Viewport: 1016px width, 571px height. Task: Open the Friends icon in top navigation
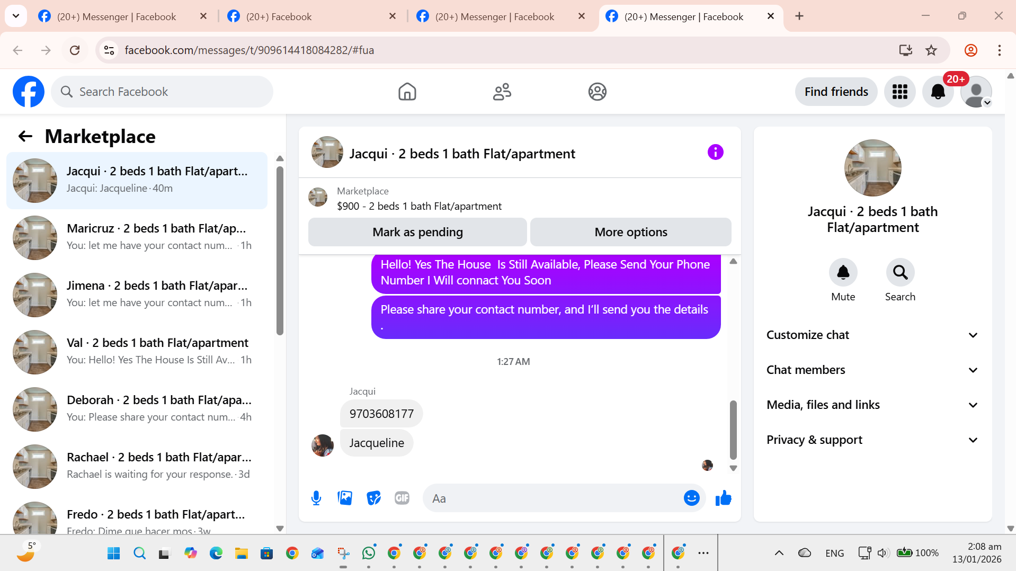pyautogui.click(x=502, y=92)
